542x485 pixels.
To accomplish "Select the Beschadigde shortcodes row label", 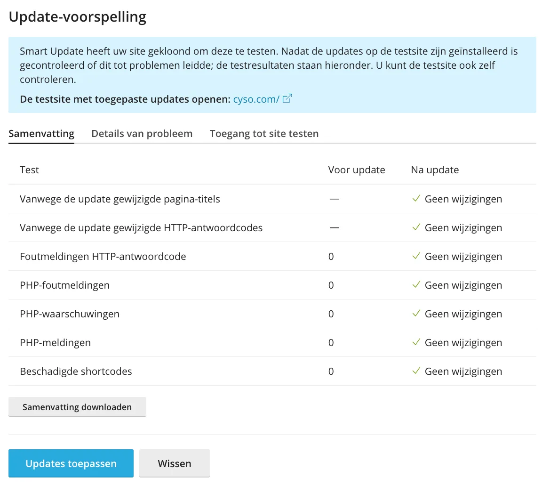I will (x=76, y=372).
